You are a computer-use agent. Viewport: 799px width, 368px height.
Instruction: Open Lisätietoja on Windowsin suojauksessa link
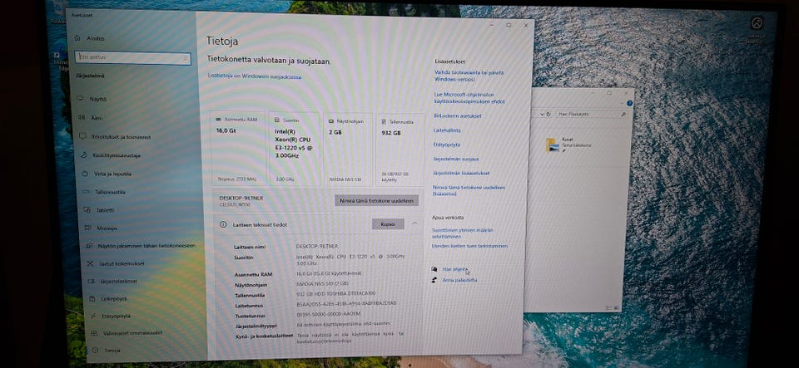[x=255, y=76]
